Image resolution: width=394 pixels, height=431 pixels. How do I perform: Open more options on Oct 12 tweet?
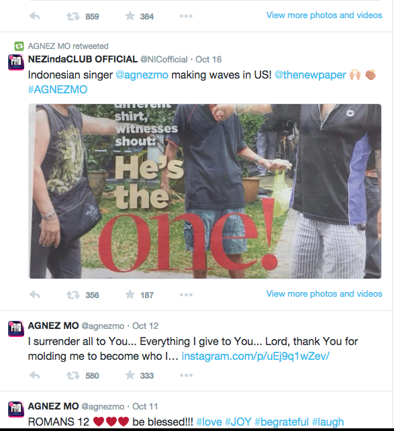coord(187,375)
